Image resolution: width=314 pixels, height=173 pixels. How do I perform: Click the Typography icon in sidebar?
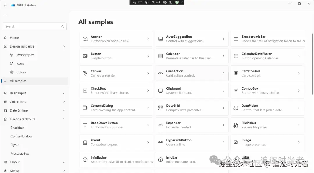coord(12,55)
